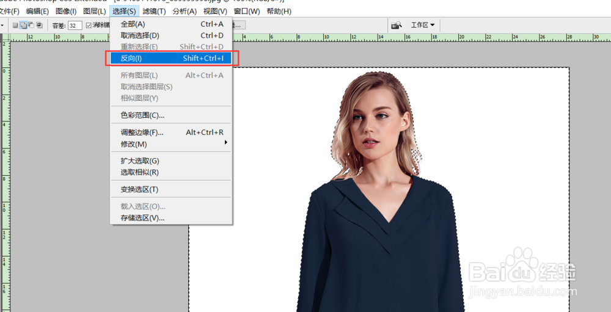Screen dimensions: 611x312
Task: Open the 视图(V) menu
Action: tap(215, 12)
